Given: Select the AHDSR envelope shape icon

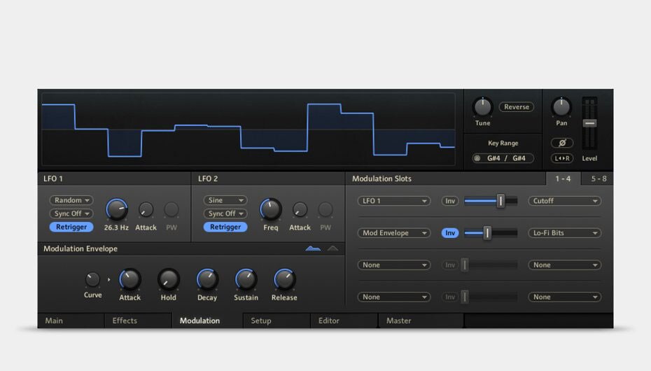Looking at the screenshot, I should pyautogui.click(x=313, y=248).
